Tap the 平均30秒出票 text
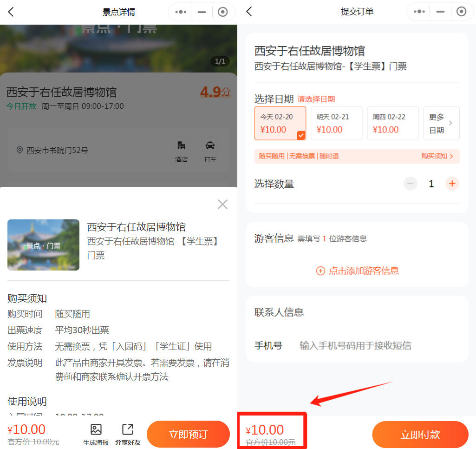This screenshot has height=449, width=476. 82,330
